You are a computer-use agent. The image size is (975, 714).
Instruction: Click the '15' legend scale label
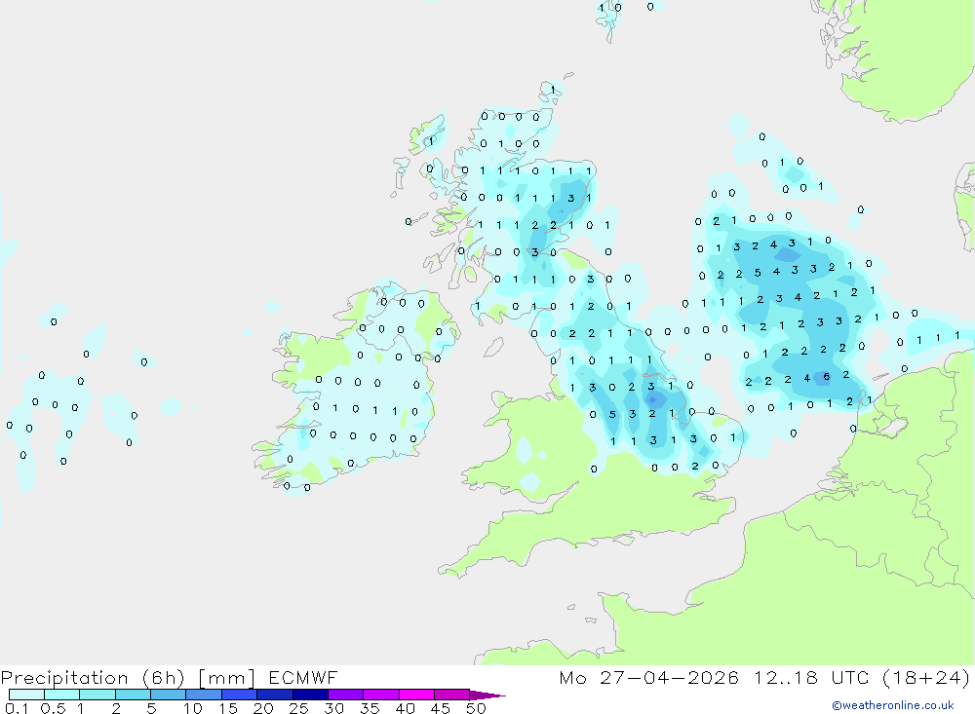(x=227, y=708)
